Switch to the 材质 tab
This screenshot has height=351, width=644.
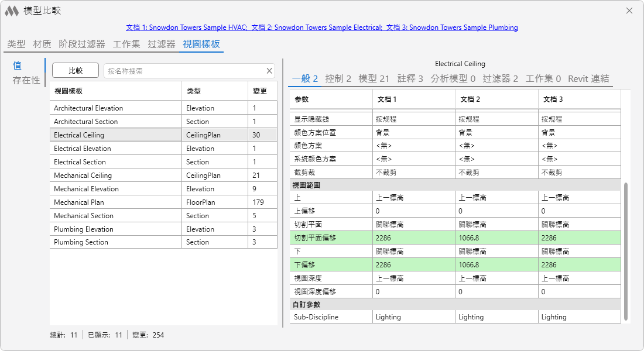(x=42, y=44)
